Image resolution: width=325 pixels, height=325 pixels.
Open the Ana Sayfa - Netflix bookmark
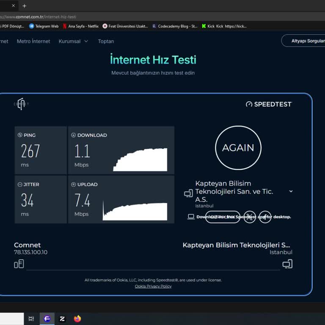tap(81, 26)
